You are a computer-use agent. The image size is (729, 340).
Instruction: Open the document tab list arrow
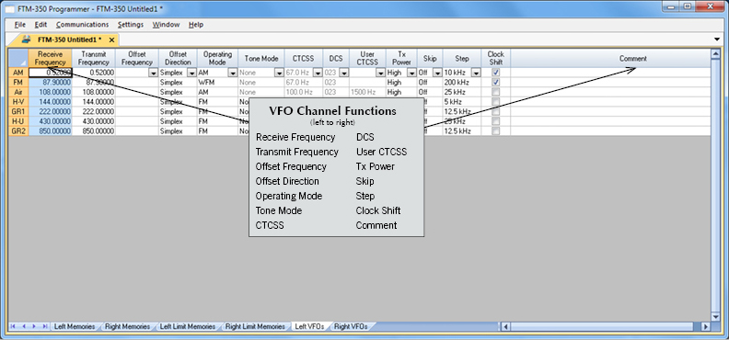click(717, 40)
